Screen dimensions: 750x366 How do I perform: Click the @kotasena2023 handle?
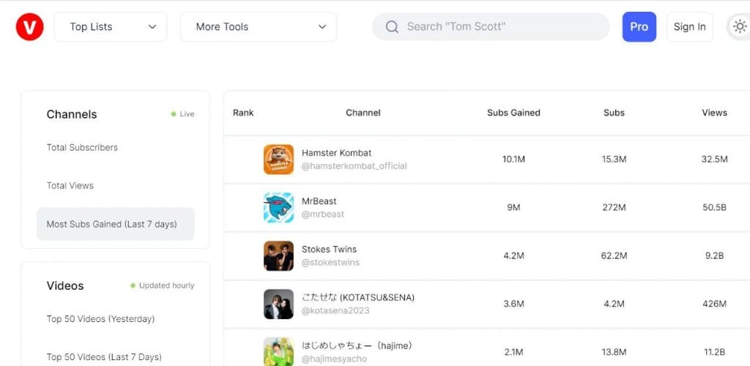(335, 311)
